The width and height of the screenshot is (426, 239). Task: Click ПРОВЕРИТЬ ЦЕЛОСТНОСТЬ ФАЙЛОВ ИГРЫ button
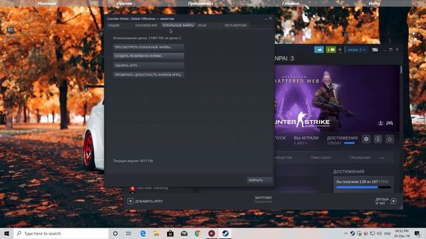(148, 75)
